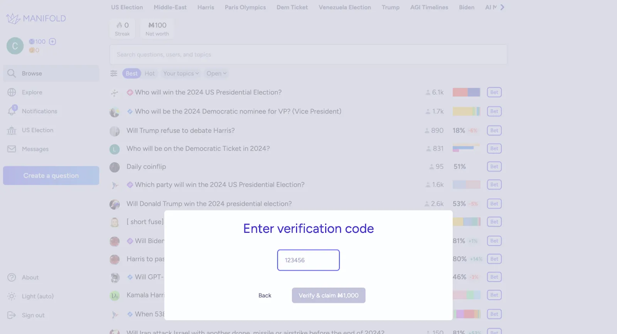Open the Messages envelope icon
617x334 pixels.
[x=12, y=149]
